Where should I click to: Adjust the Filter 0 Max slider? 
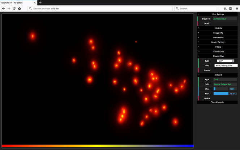(x=221, y=93)
